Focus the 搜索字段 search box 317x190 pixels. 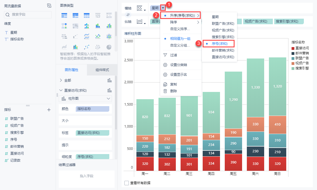click(28, 14)
